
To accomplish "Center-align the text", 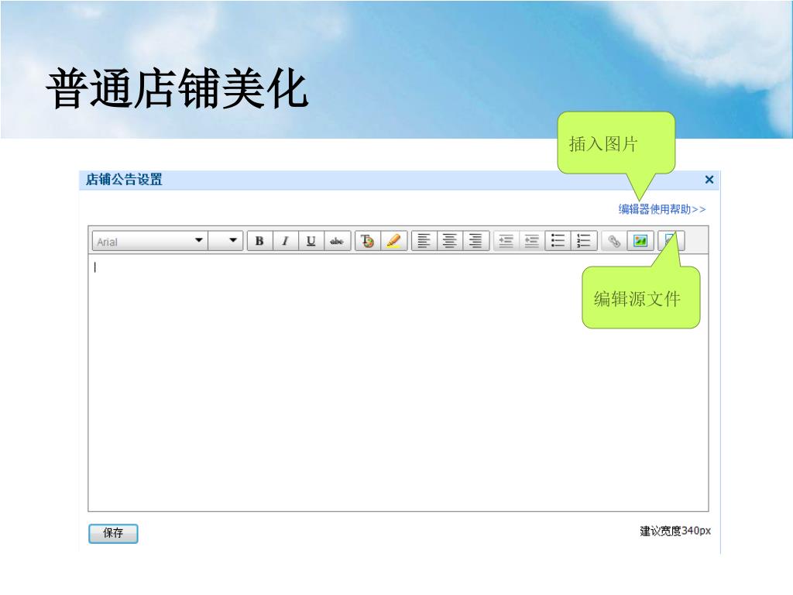I will click(450, 242).
